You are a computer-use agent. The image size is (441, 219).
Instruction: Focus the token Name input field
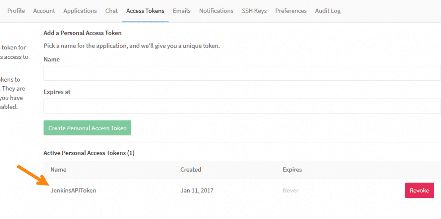click(242, 73)
